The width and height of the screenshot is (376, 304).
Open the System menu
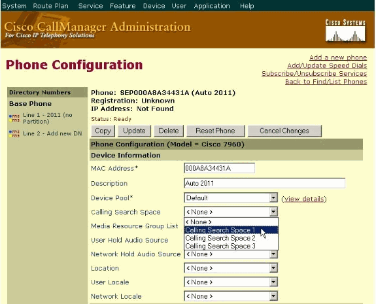tap(14, 6)
